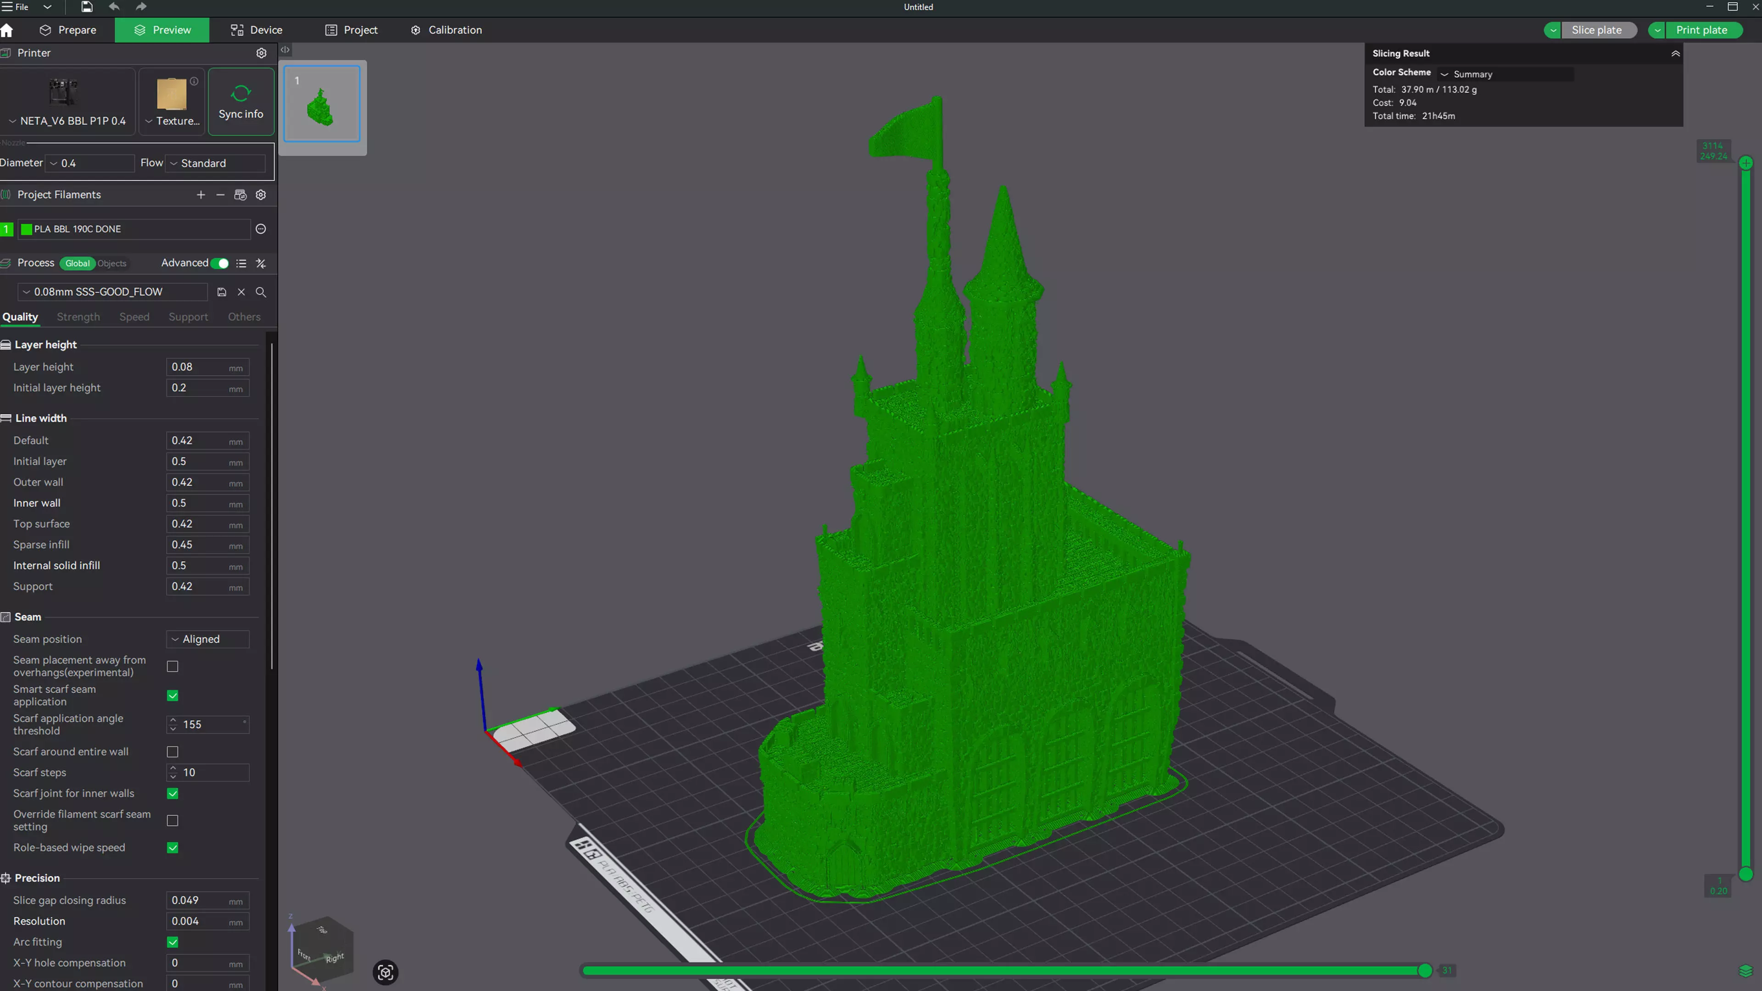1762x991 pixels.
Task: Switch to Others settings tab
Action: pyautogui.click(x=244, y=317)
